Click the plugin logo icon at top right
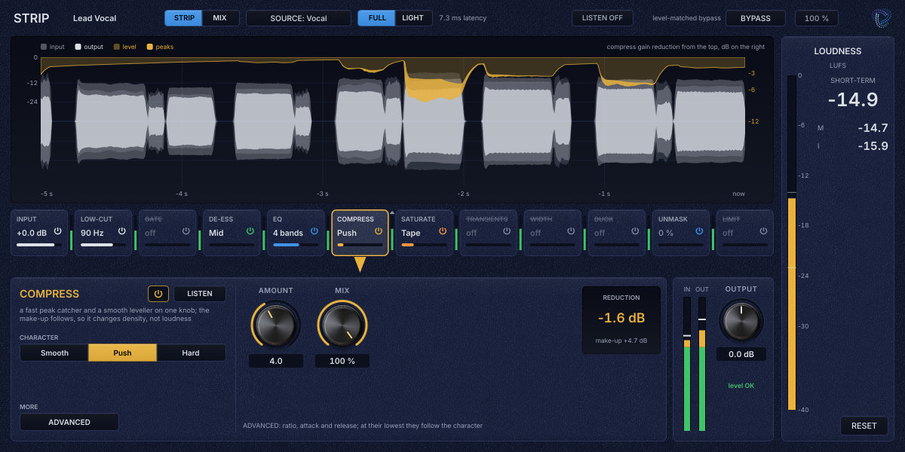This screenshot has width=905, height=452. click(882, 18)
